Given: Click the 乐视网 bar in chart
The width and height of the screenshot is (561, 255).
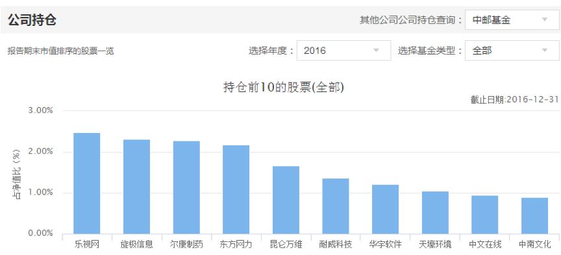Looking at the screenshot, I should (86, 183).
